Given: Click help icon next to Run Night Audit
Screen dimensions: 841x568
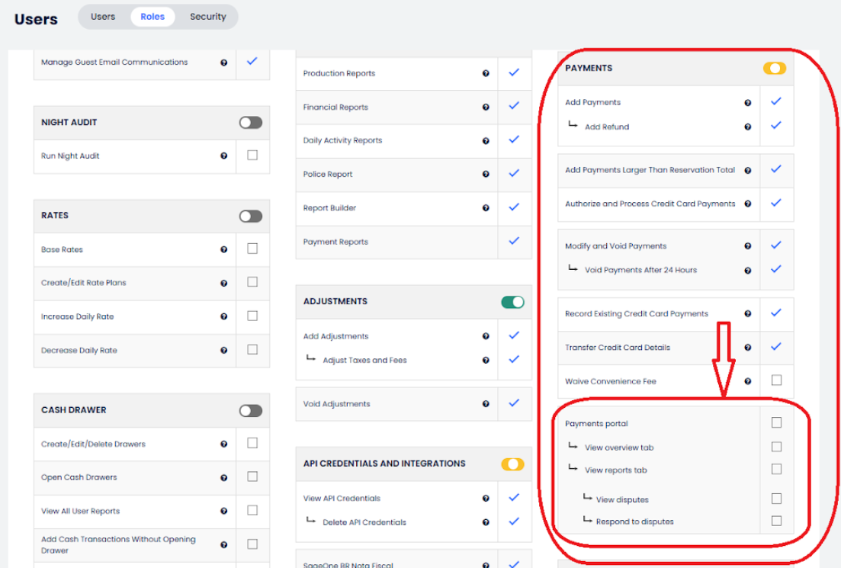Looking at the screenshot, I should pos(224,156).
